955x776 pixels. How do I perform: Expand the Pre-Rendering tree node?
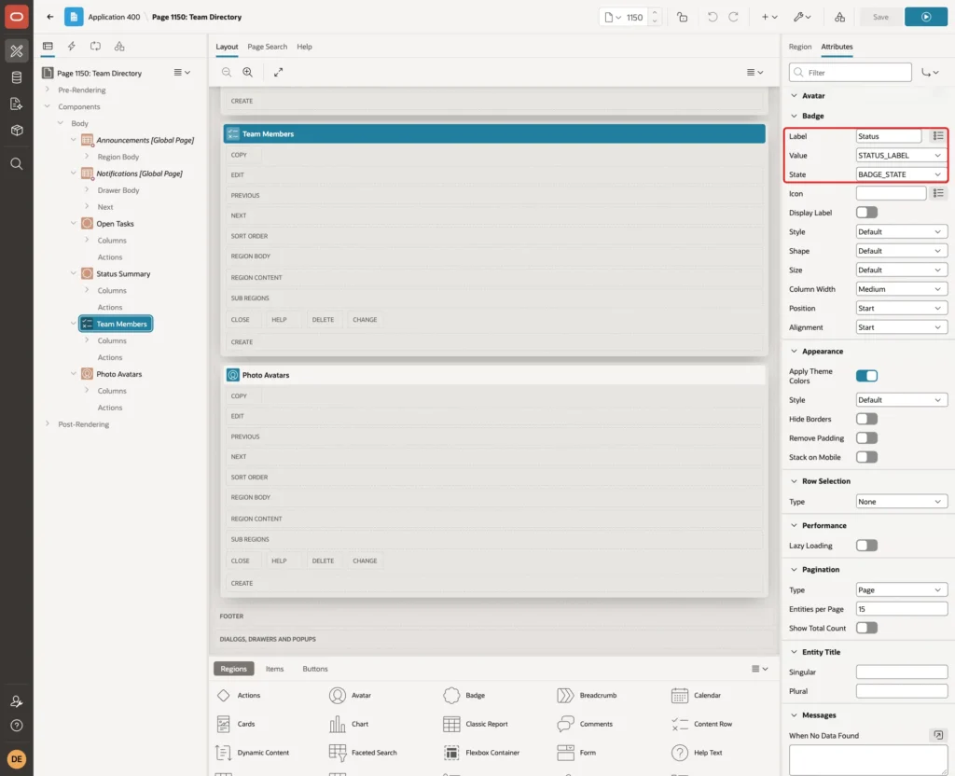48,90
